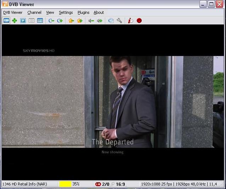Switch to next channel (C plus)
This screenshot has width=226, height=189.
[60, 21]
